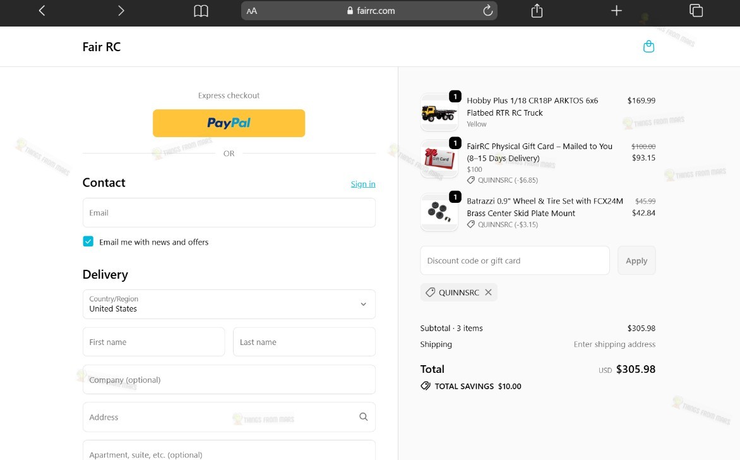Click the Batrazzi Wheel & Tire Set title

545,207
